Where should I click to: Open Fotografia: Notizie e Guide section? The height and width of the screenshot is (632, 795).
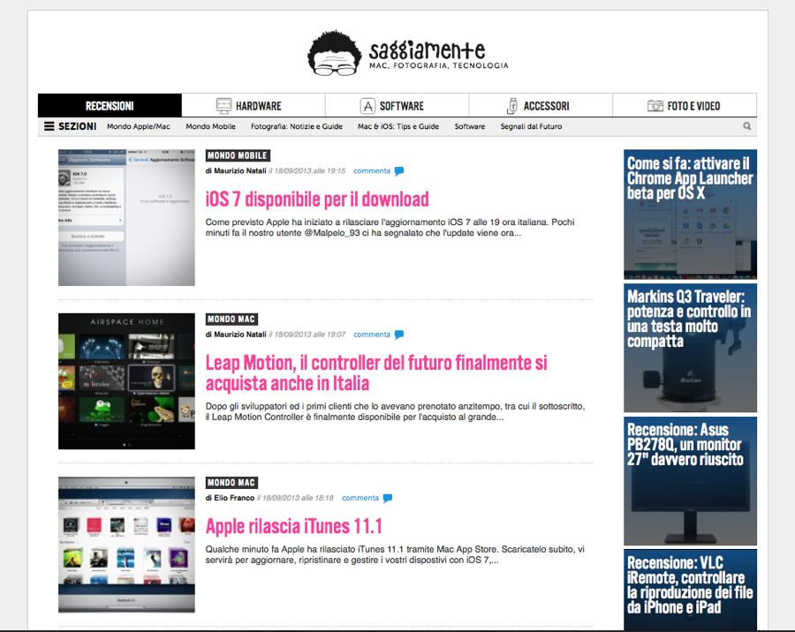(x=297, y=126)
